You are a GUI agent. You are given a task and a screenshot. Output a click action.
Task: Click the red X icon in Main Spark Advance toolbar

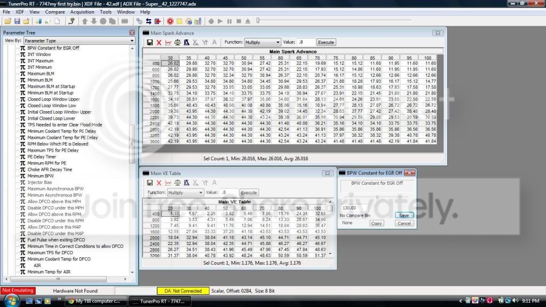[159, 43]
